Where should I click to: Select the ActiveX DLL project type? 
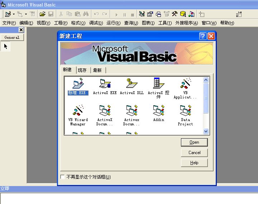tap(132, 87)
